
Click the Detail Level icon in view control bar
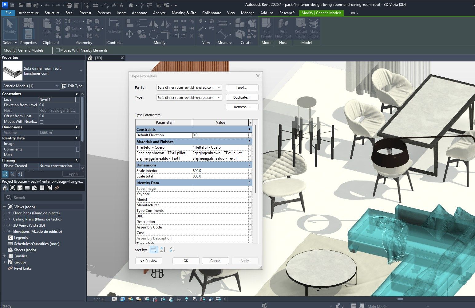[115, 299]
